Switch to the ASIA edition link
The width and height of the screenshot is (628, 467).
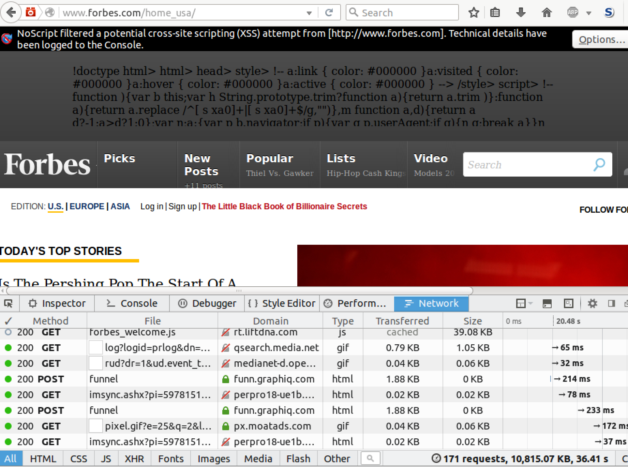pos(120,207)
